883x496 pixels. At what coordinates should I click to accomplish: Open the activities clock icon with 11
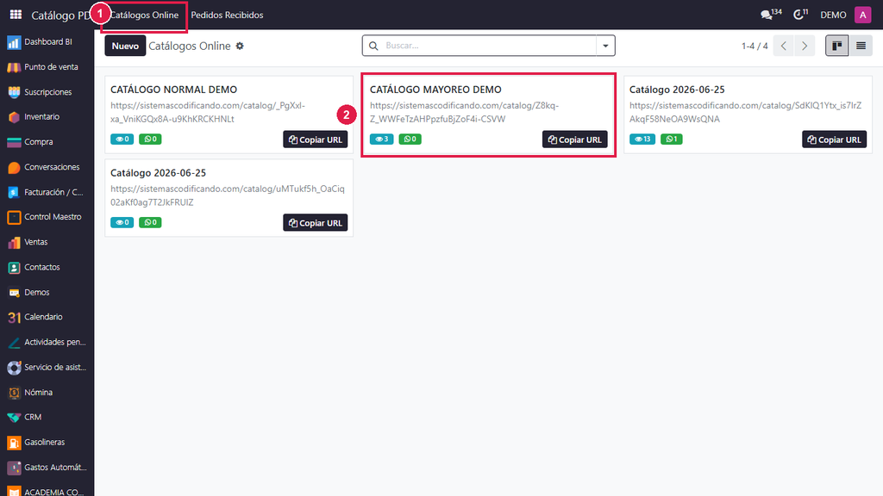800,14
